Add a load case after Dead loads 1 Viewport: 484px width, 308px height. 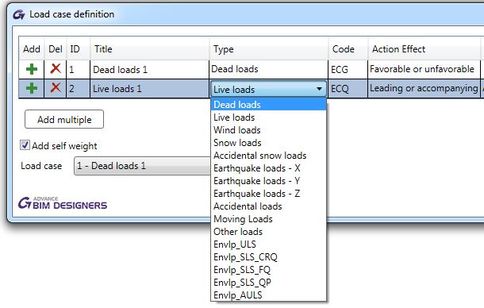coord(32,69)
